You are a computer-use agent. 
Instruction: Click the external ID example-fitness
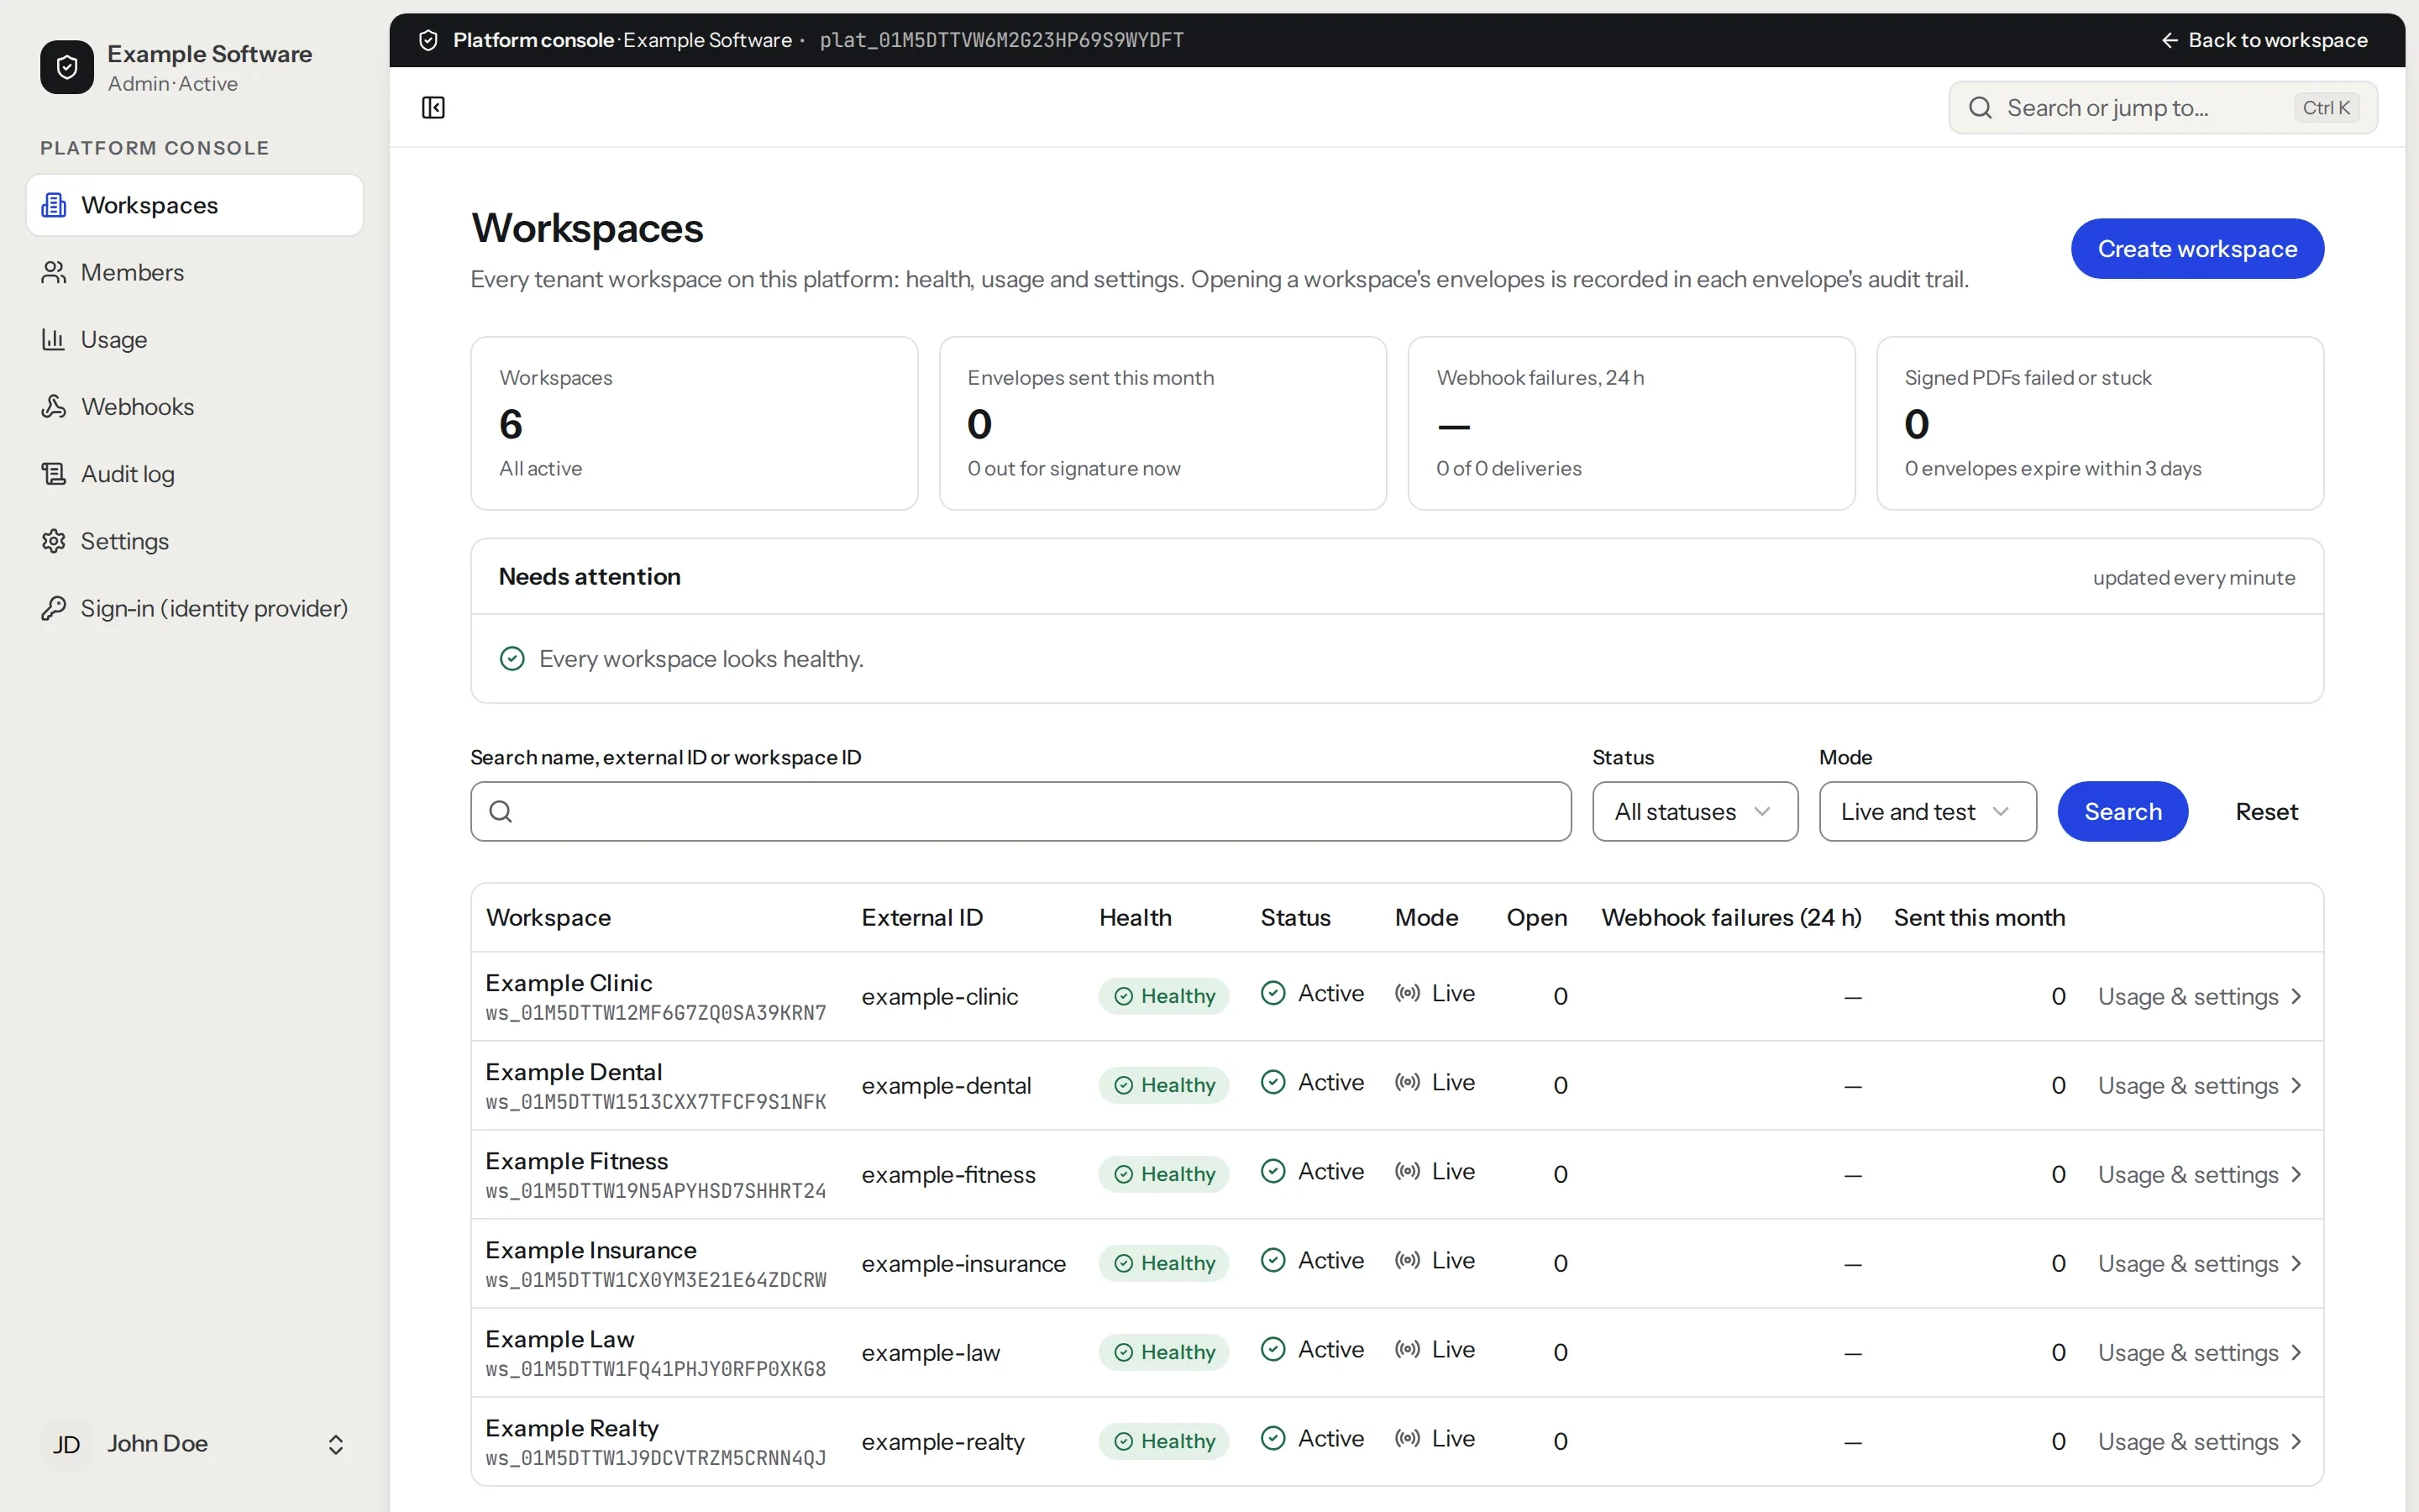[948, 1174]
